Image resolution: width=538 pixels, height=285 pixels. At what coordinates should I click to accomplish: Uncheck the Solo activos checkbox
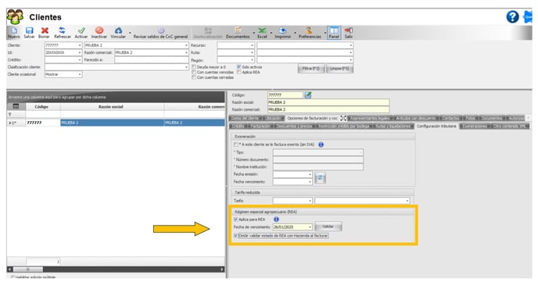tap(239, 67)
